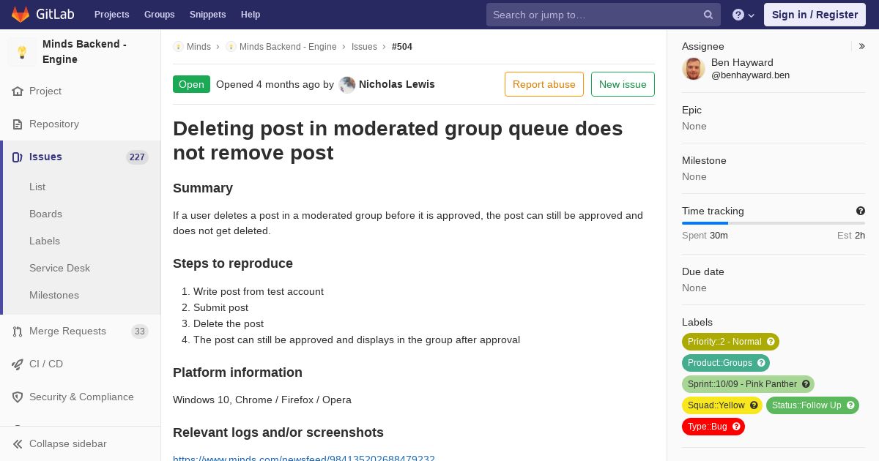Image resolution: width=879 pixels, height=461 pixels.
Task: Click the Collapse sidebar double-chevron icon
Action: pyautogui.click(x=18, y=444)
